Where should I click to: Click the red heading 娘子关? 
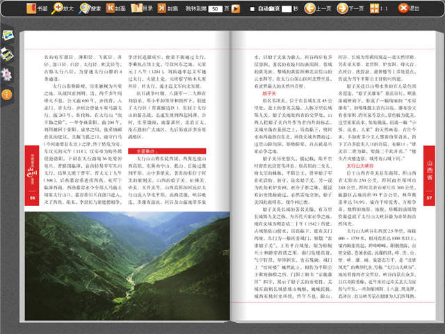tap(269, 93)
